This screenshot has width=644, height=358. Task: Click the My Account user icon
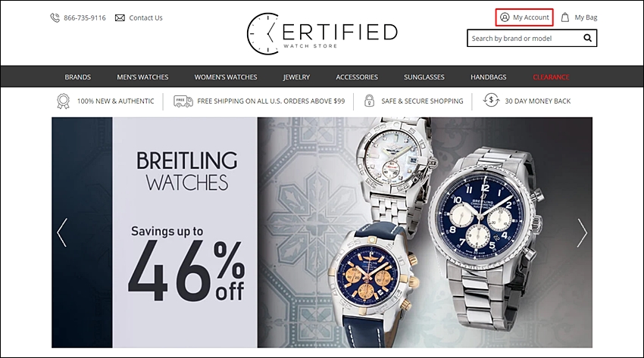pos(505,17)
